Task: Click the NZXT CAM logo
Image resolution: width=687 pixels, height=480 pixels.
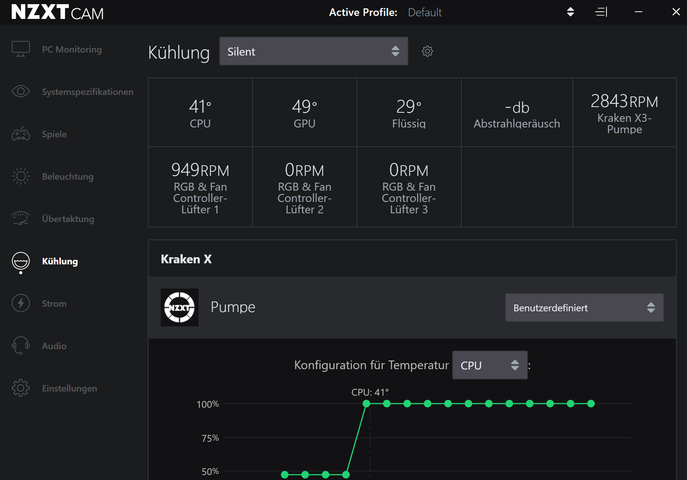Action: click(57, 12)
